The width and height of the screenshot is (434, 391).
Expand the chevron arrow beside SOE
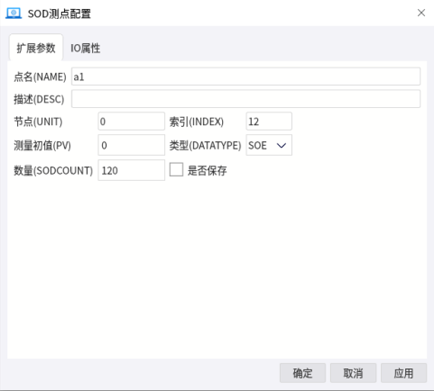pyautogui.click(x=281, y=145)
